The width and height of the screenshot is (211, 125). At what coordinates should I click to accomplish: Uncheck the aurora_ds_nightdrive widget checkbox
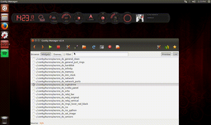pyautogui.click(x=34, y=85)
